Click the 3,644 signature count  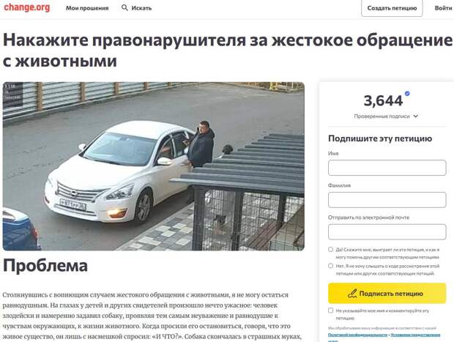383,101
